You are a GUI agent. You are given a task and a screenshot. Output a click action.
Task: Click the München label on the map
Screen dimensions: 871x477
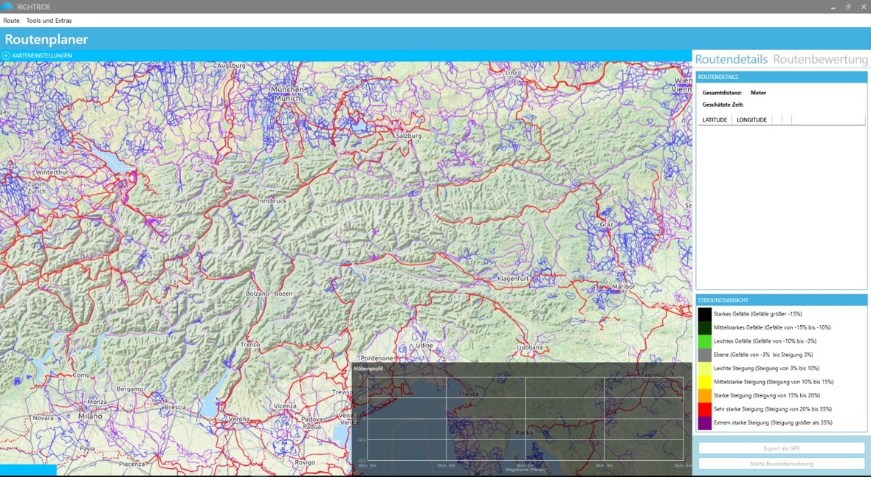[x=287, y=89]
